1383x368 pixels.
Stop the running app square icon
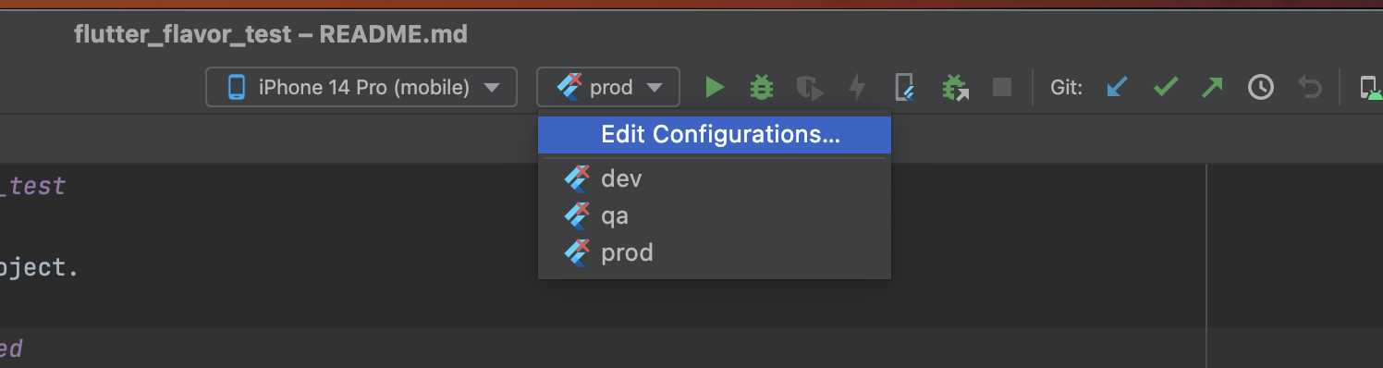(x=1001, y=88)
